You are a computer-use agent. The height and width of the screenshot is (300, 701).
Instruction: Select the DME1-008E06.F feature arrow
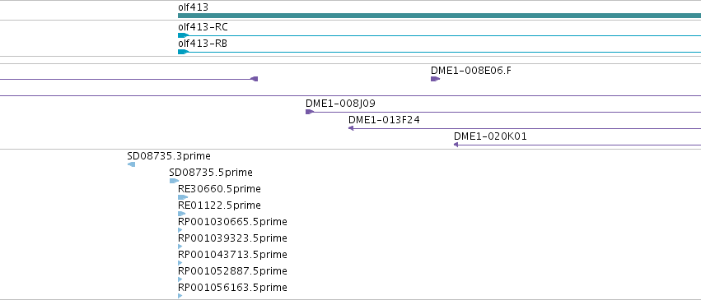[436, 79]
